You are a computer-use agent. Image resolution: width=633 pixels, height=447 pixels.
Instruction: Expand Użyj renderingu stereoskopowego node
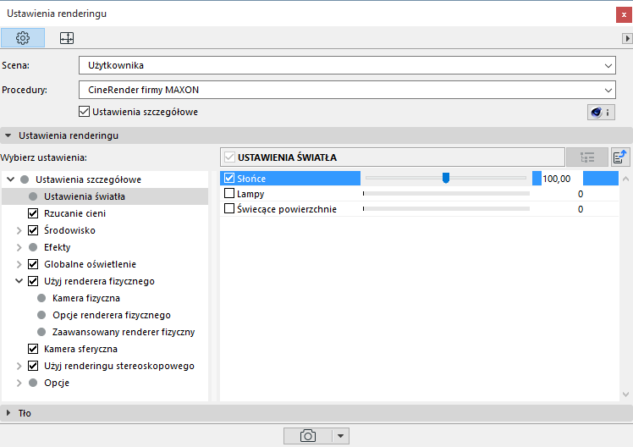(19, 367)
